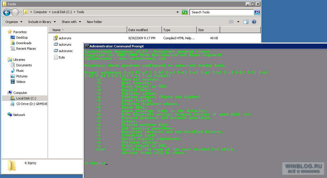Click the Favorites star icon

[x=10, y=32]
